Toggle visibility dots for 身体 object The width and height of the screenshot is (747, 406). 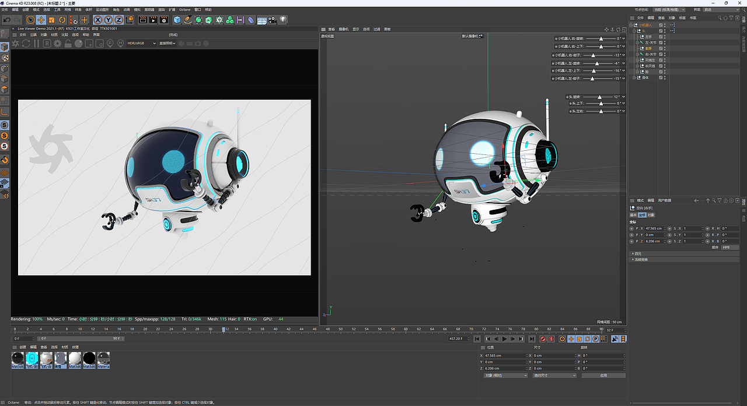(x=665, y=77)
